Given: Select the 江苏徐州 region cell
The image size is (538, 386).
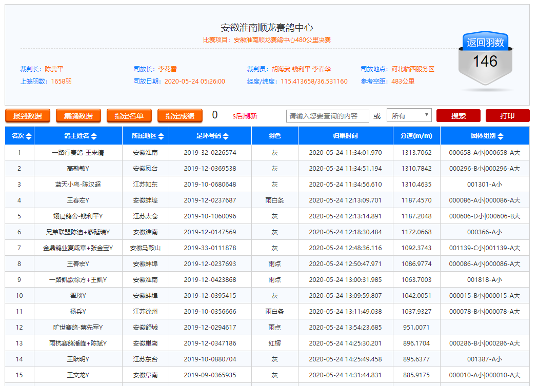Looking at the screenshot, I should click(145, 312).
